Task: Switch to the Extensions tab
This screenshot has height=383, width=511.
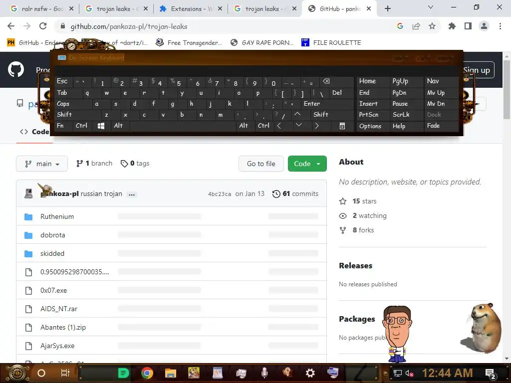Action: [190, 9]
